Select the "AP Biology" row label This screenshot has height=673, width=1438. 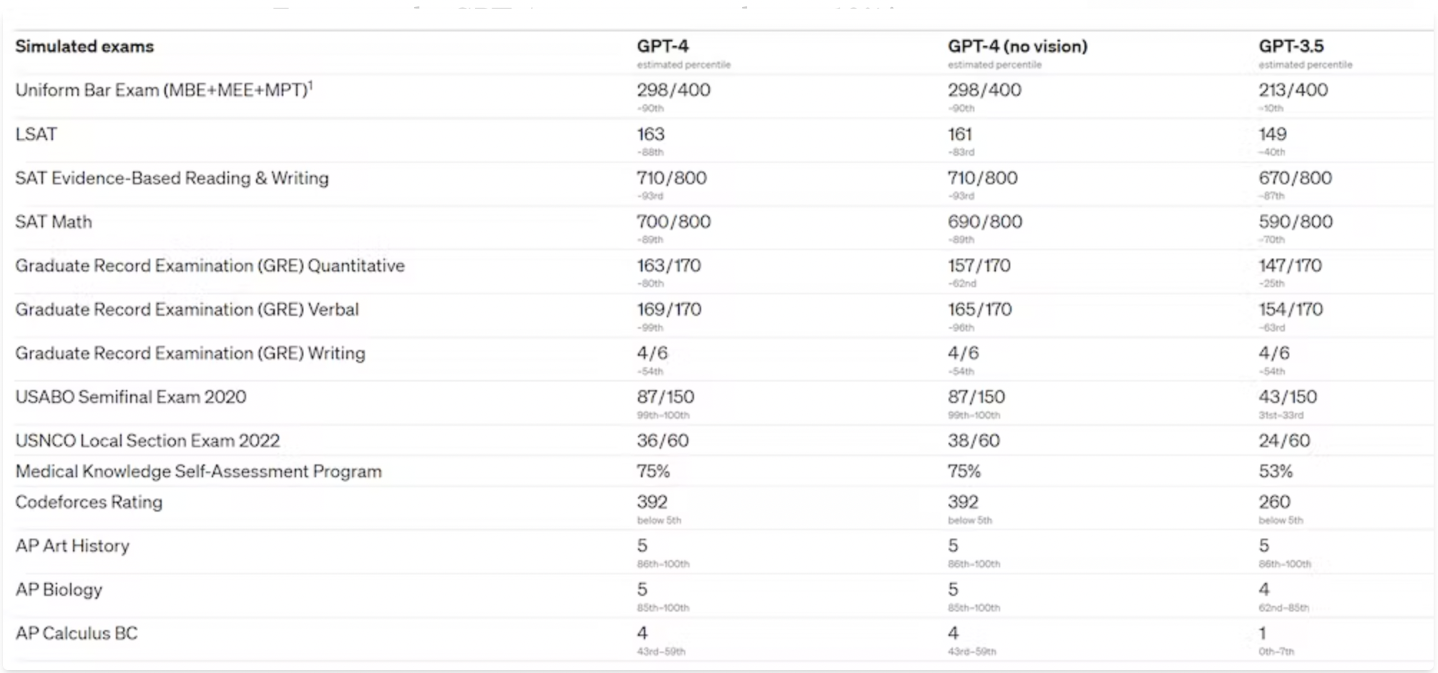[59, 589]
